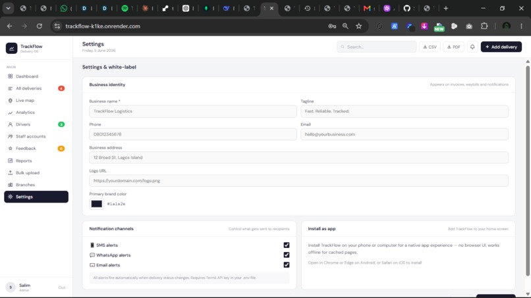Image resolution: width=531 pixels, height=298 pixels.
Task: Export data as PDF
Action: 453,47
